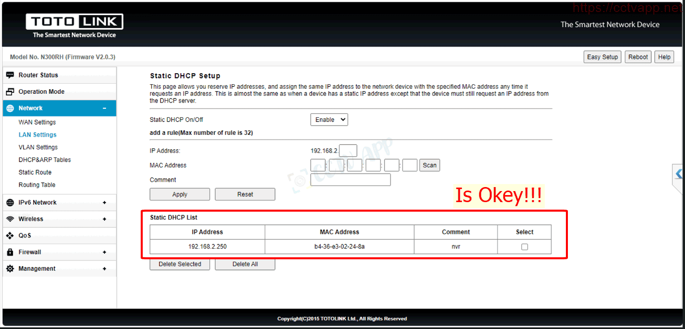Click the Operation Mode icon in sidebar
The width and height of the screenshot is (685, 329).
10,92
